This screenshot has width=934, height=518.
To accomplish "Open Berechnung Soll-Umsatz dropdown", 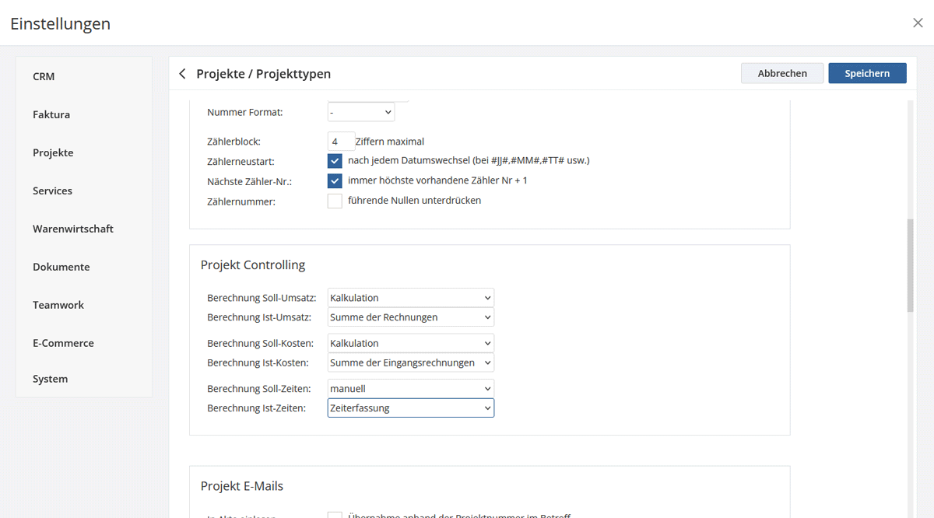I will [410, 298].
